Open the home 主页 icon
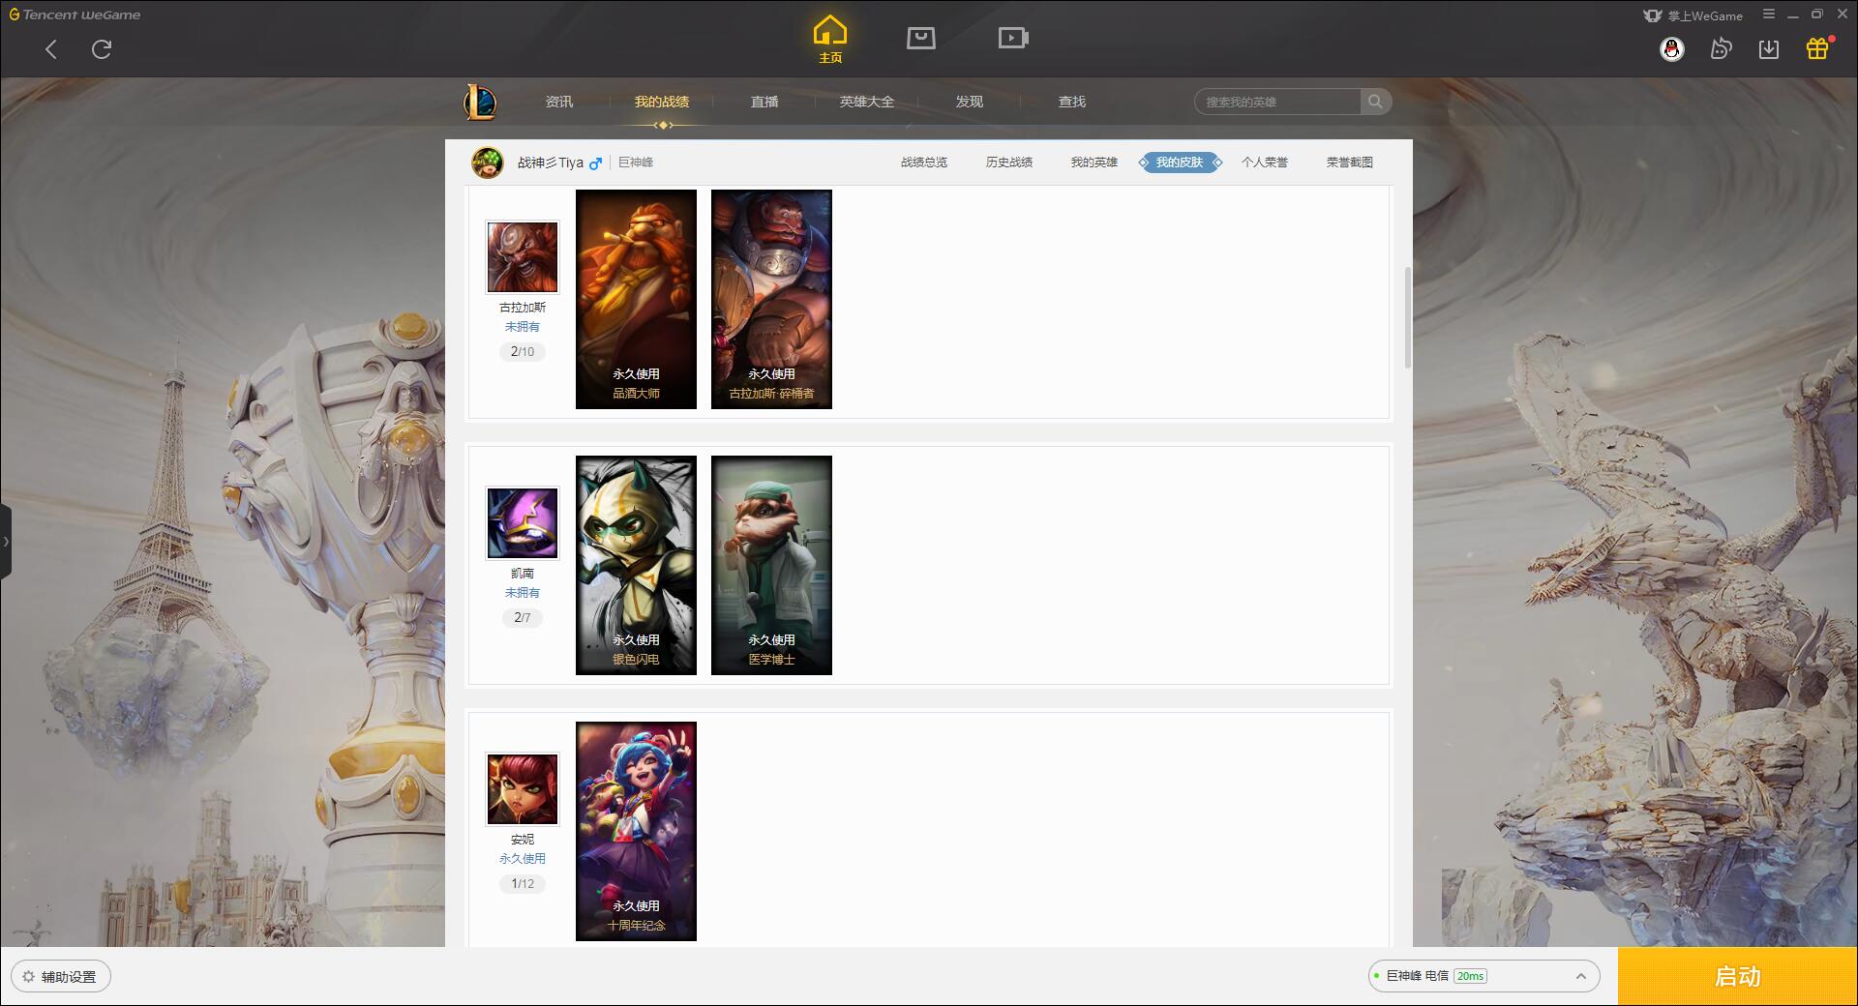1858x1006 pixels. [830, 40]
